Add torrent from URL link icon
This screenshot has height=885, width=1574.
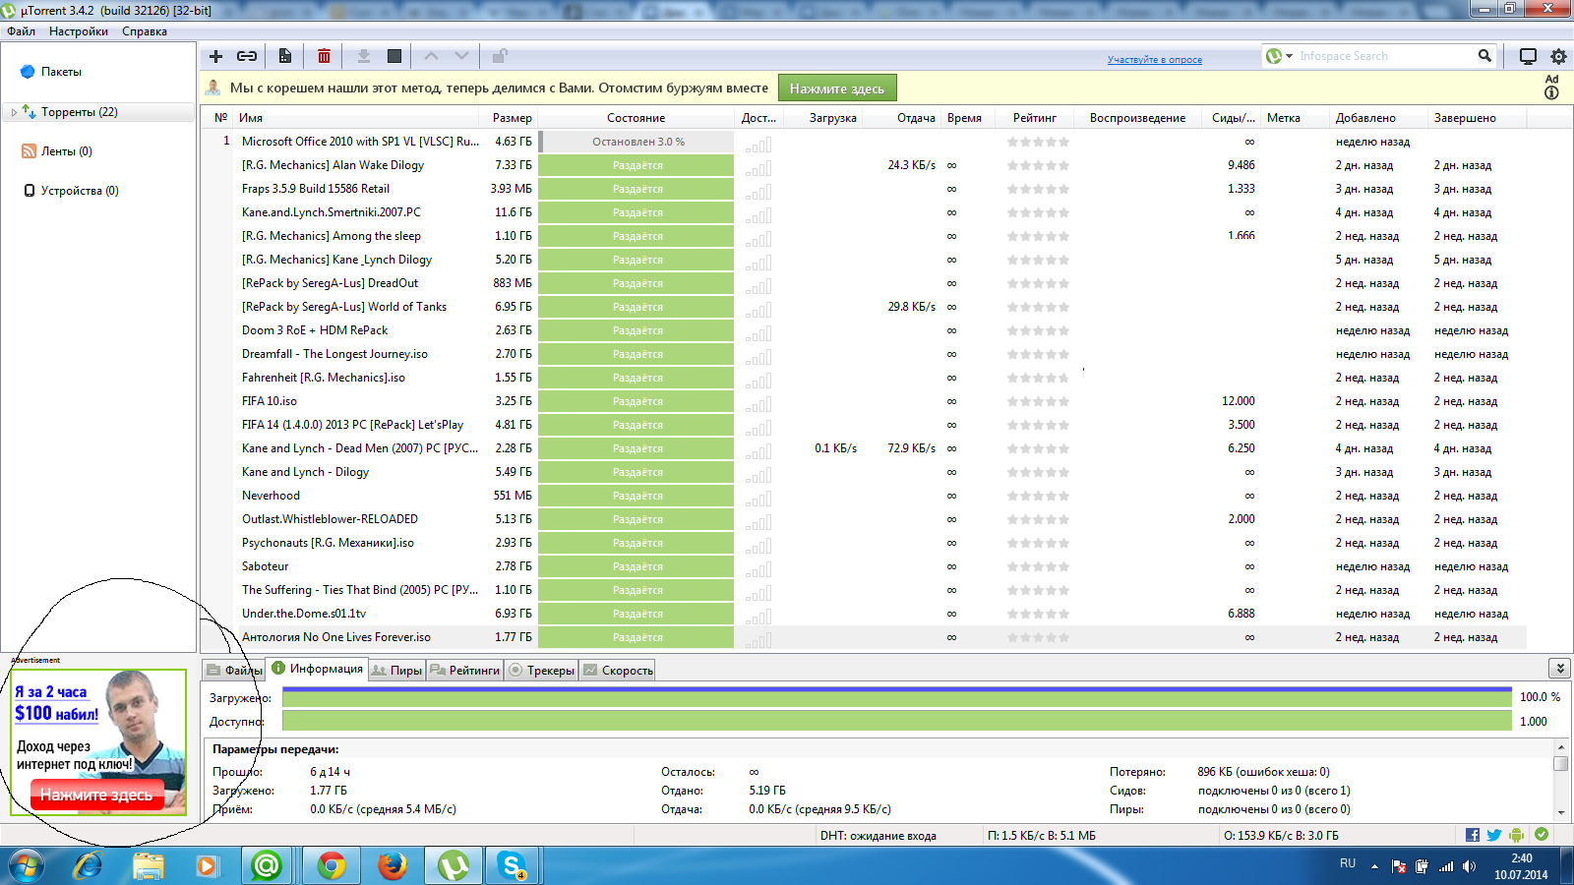tap(247, 56)
